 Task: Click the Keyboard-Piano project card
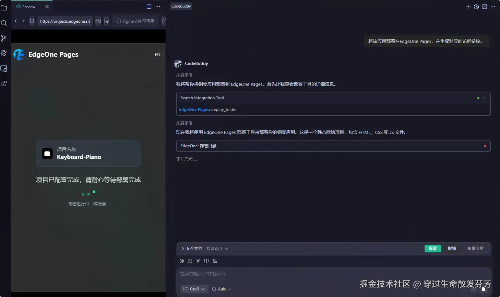pos(88,153)
